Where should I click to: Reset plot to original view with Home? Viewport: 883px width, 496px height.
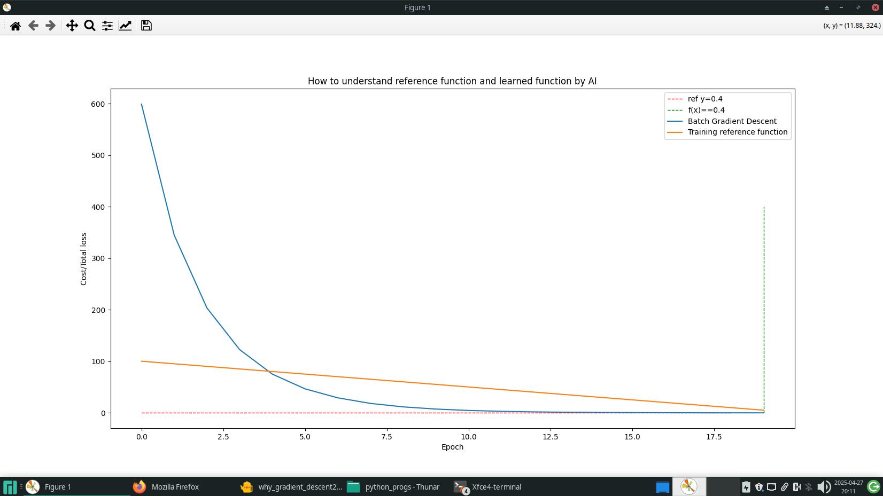click(x=16, y=26)
